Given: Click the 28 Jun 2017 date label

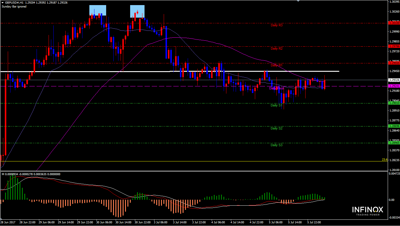Looking at the screenshot, I should point(7,223).
